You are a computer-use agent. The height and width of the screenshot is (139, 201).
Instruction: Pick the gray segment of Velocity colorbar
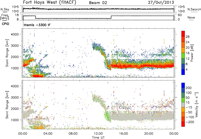(183, 105)
